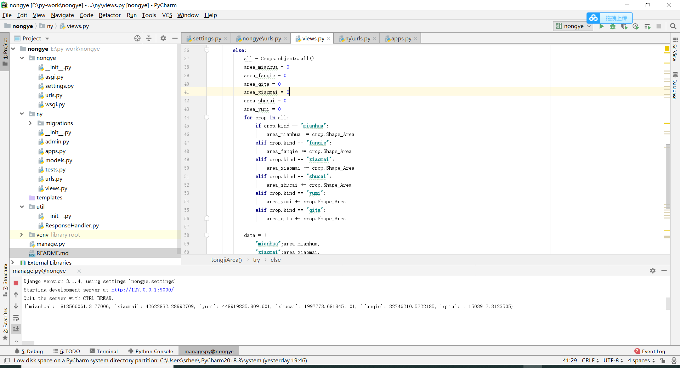This screenshot has width=680, height=368.
Task: Expand the venv library root
Action: coord(22,235)
